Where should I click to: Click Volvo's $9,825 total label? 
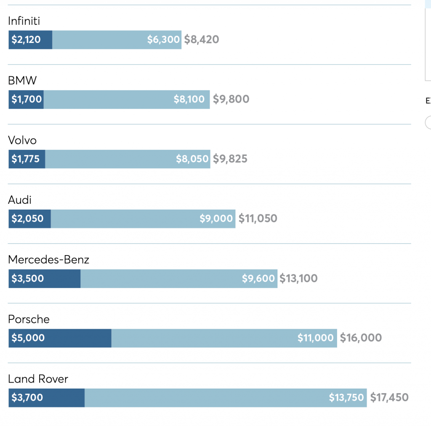230,159
